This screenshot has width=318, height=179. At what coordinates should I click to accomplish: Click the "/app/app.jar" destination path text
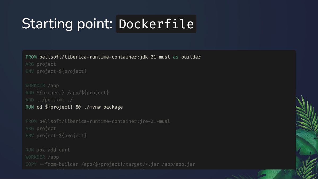[178, 164]
